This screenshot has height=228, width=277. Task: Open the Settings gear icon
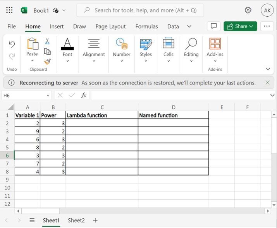pyautogui.click(x=248, y=10)
